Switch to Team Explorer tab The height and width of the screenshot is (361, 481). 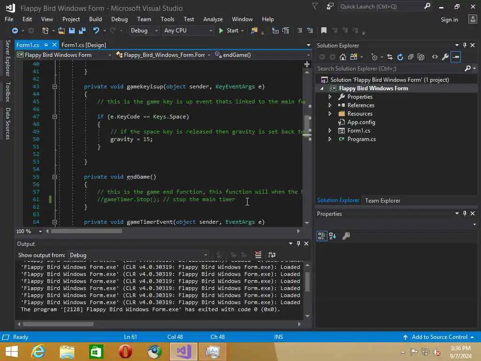pyautogui.click(x=382, y=200)
